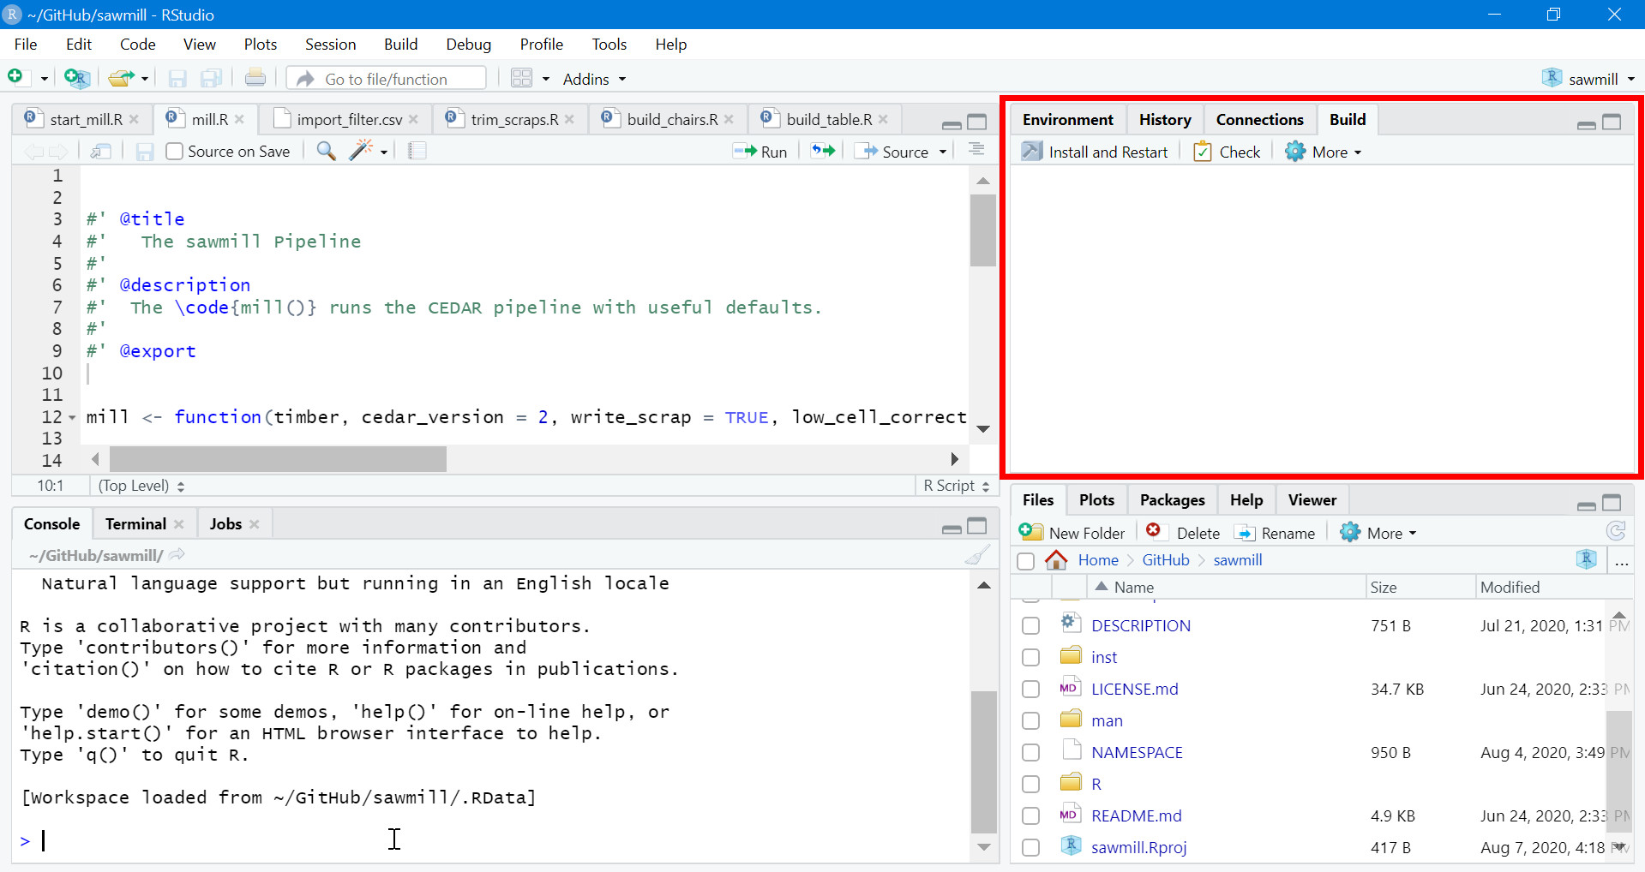The width and height of the screenshot is (1645, 872).
Task: Click the clear console broom icon
Action: 977,555
